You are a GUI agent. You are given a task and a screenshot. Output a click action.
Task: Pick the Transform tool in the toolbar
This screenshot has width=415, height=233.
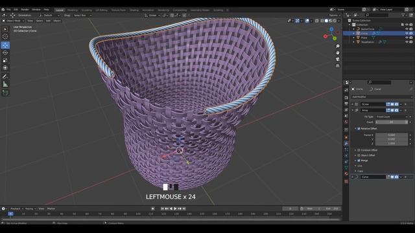point(5,68)
